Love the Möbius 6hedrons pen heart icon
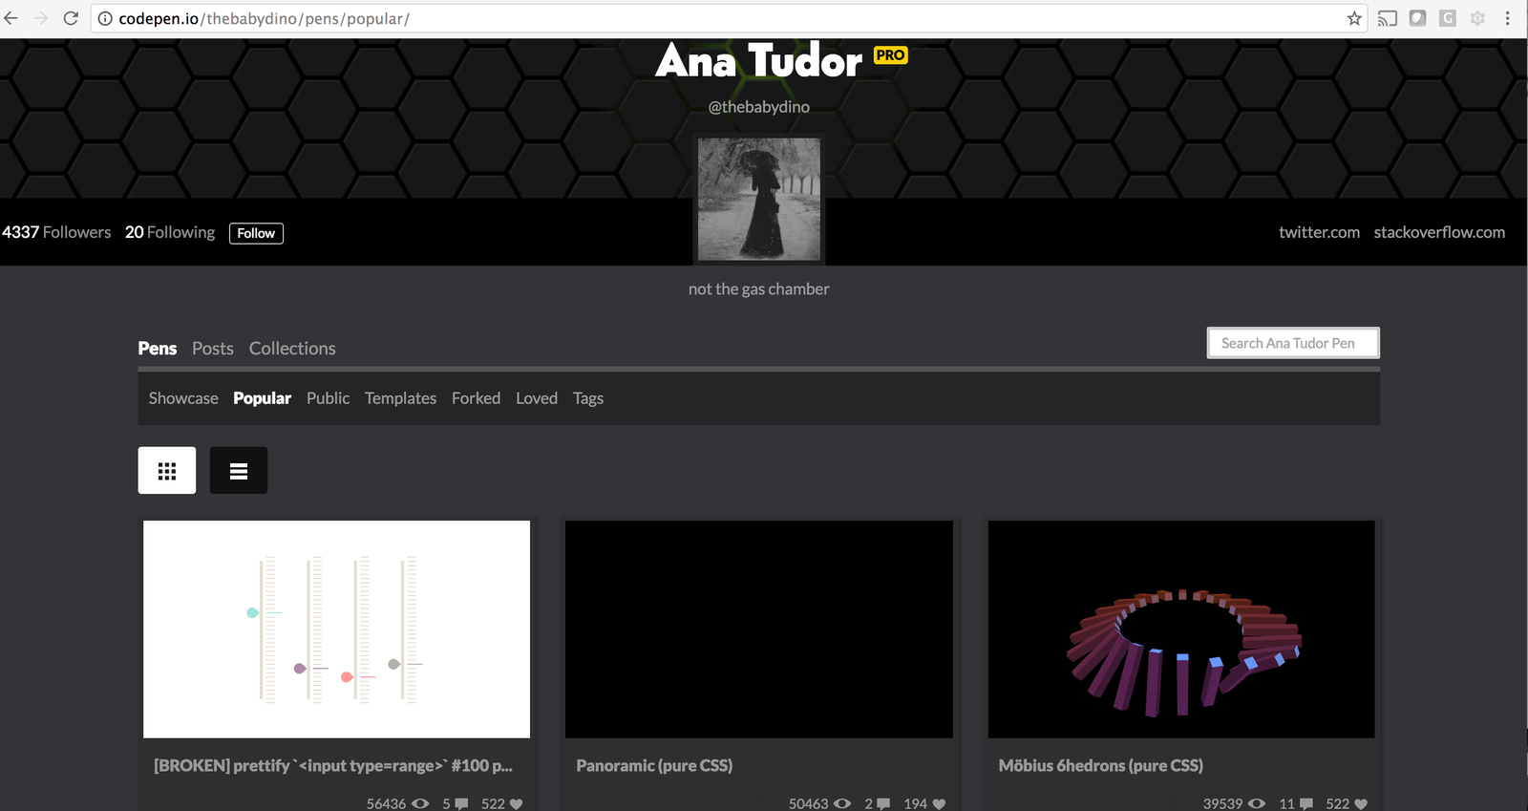Image resolution: width=1528 pixels, height=811 pixels. pyautogui.click(x=1361, y=804)
